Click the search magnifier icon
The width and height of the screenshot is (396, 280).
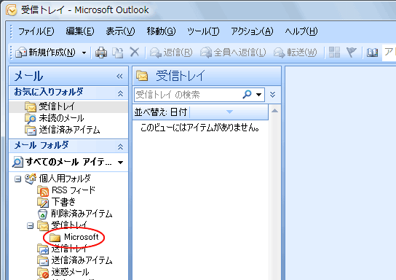point(247,94)
